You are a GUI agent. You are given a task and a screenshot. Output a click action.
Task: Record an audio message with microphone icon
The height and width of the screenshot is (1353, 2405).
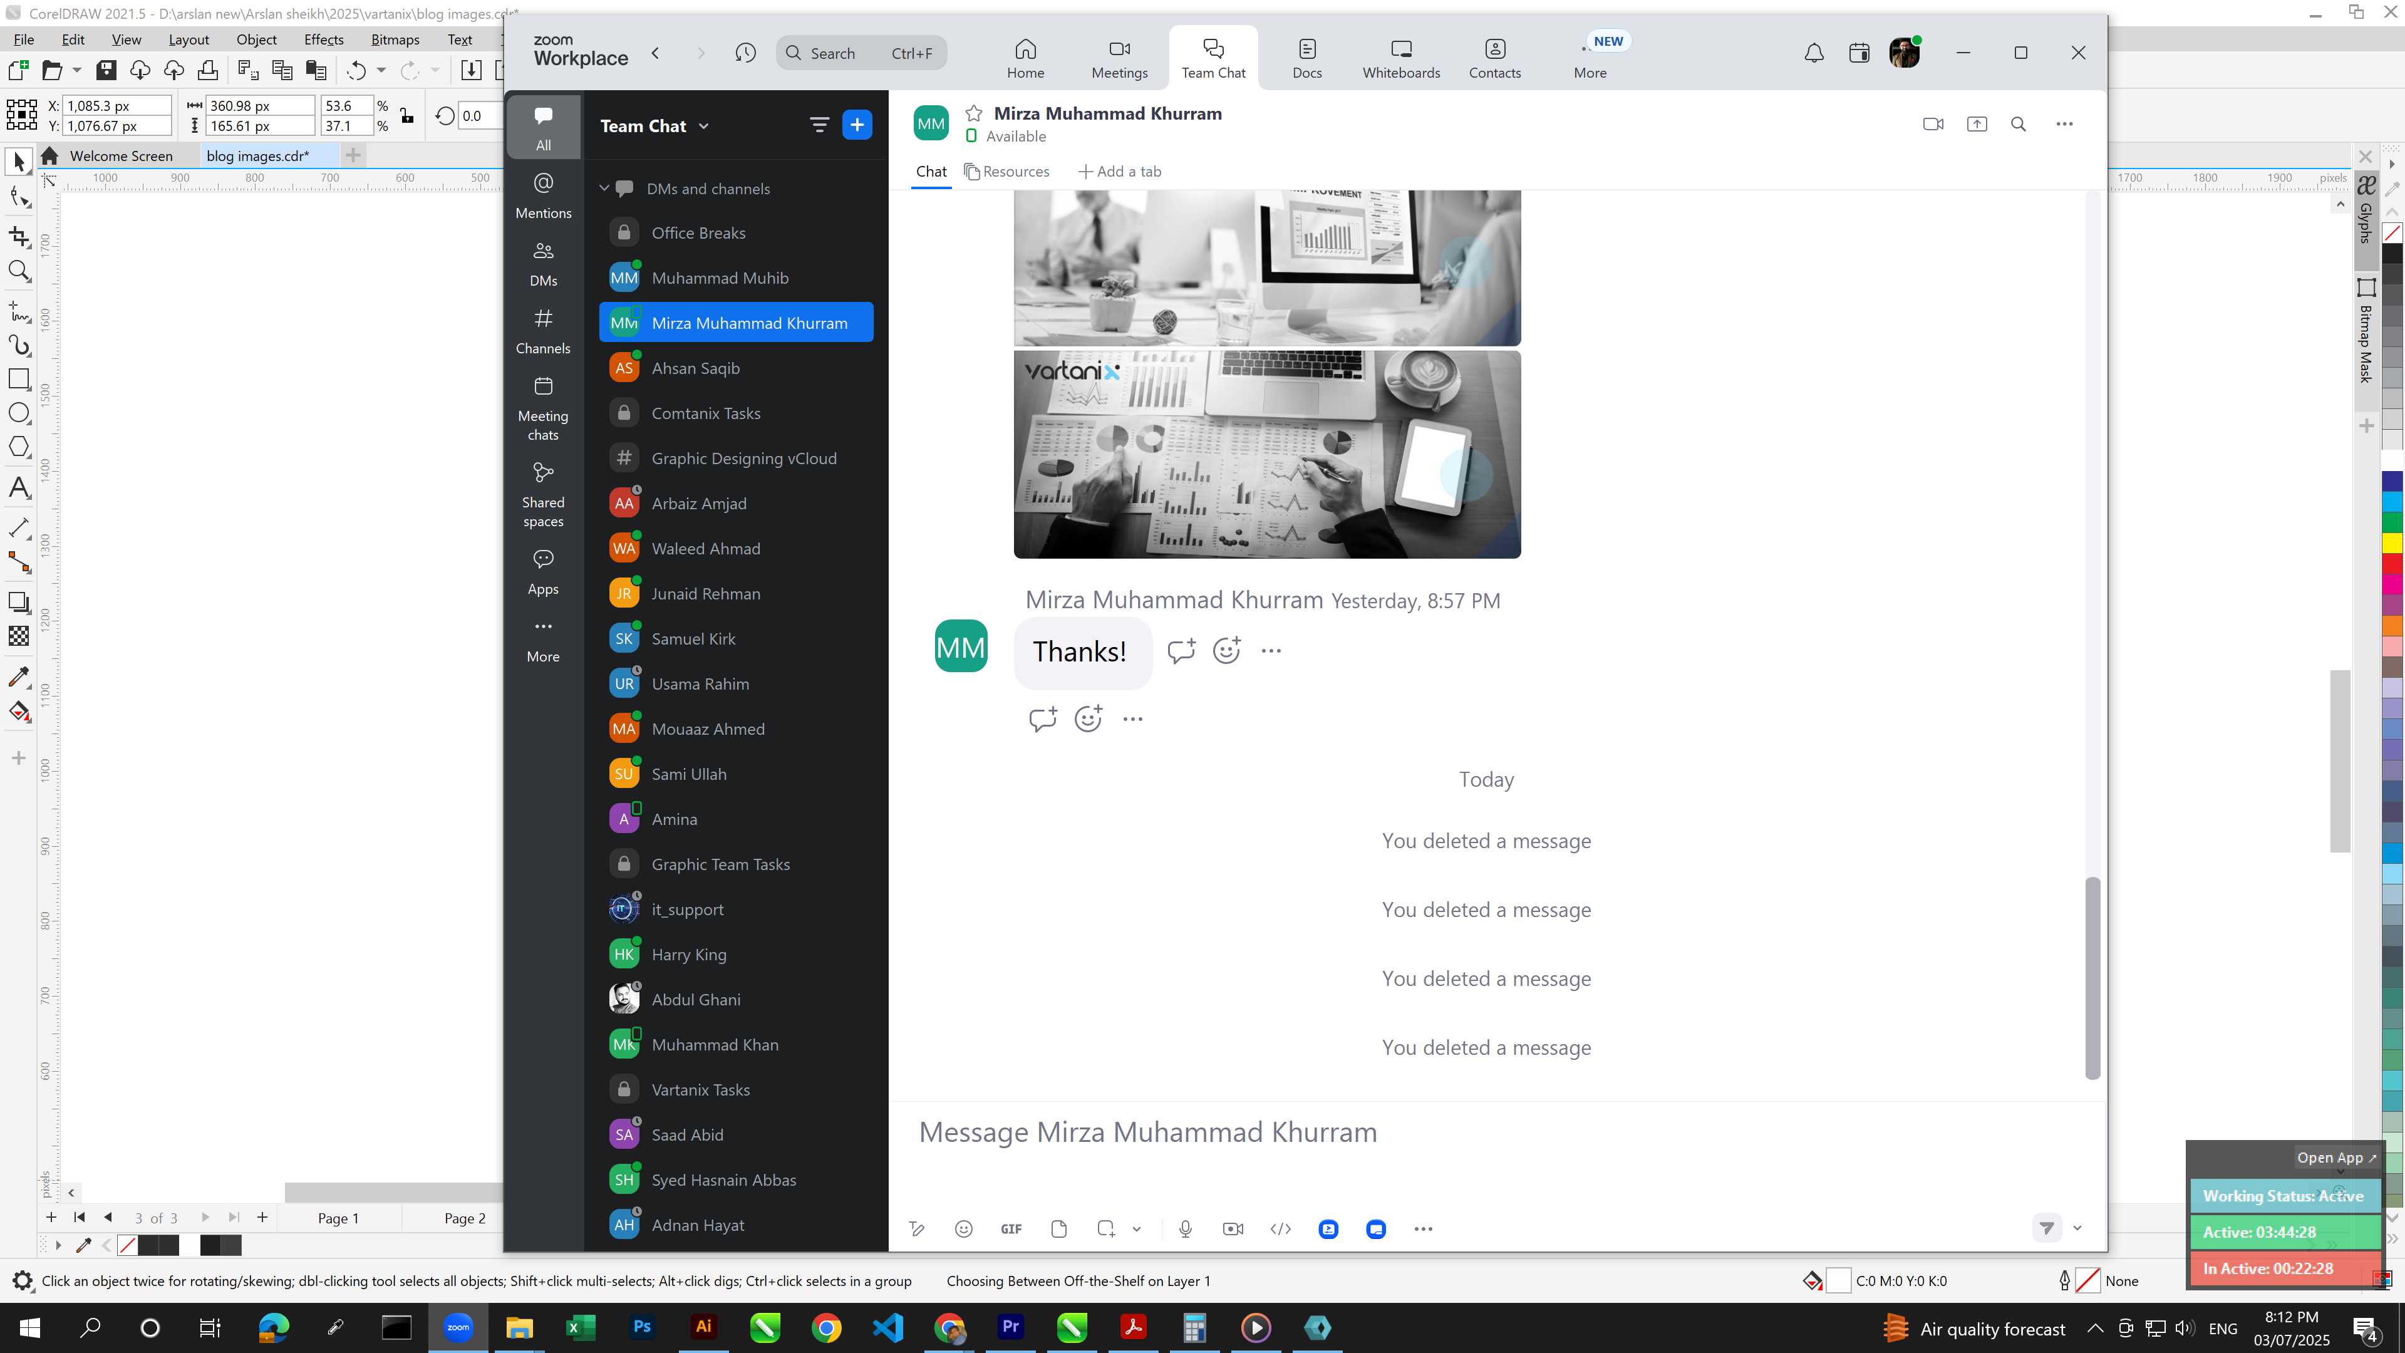pyautogui.click(x=1186, y=1229)
